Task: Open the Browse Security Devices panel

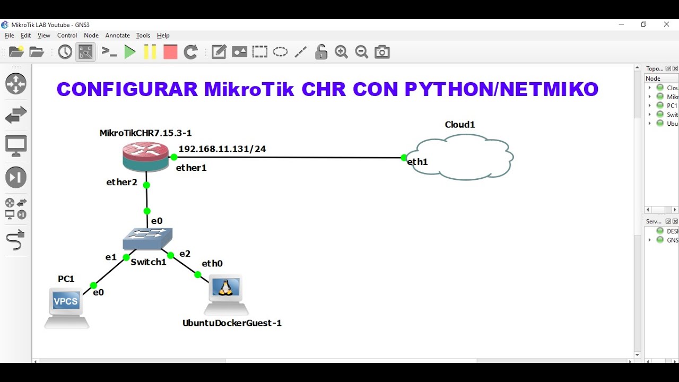Action: tap(16, 177)
